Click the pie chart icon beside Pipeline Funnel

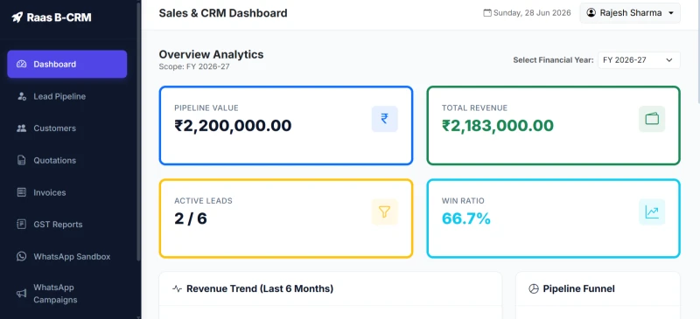[x=534, y=289]
